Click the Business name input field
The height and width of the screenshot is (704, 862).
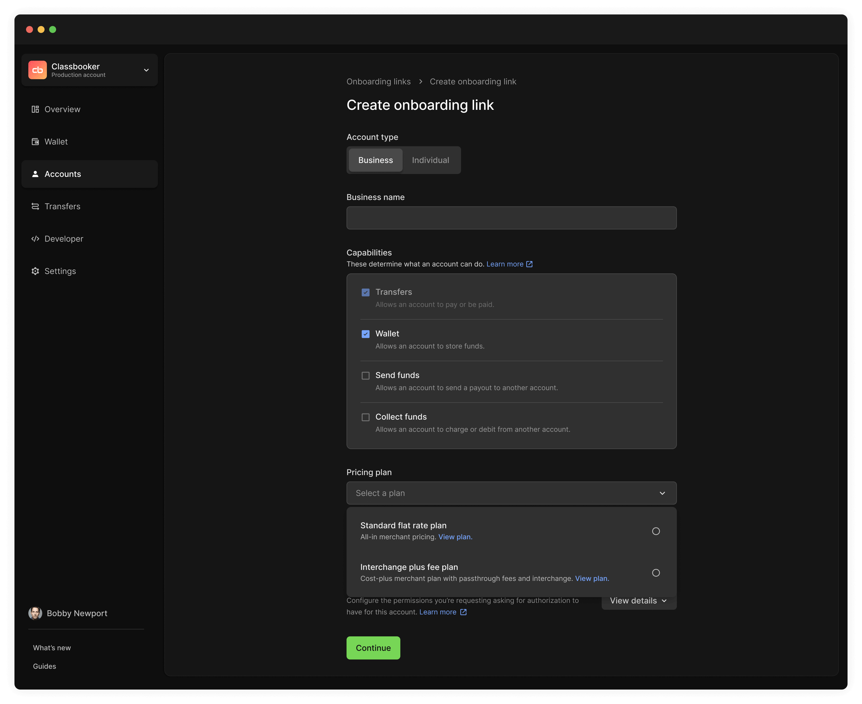point(511,218)
